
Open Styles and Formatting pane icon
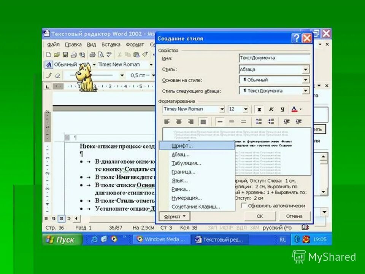click(48, 65)
